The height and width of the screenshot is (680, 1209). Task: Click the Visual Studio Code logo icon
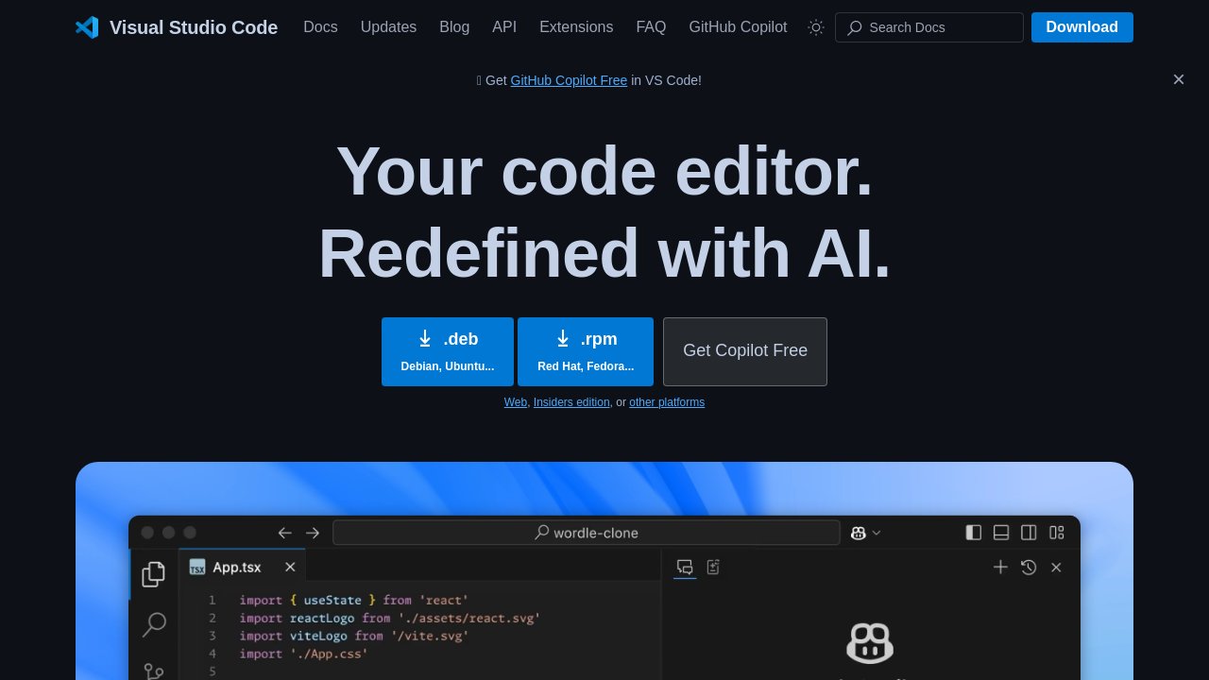tap(87, 27)
